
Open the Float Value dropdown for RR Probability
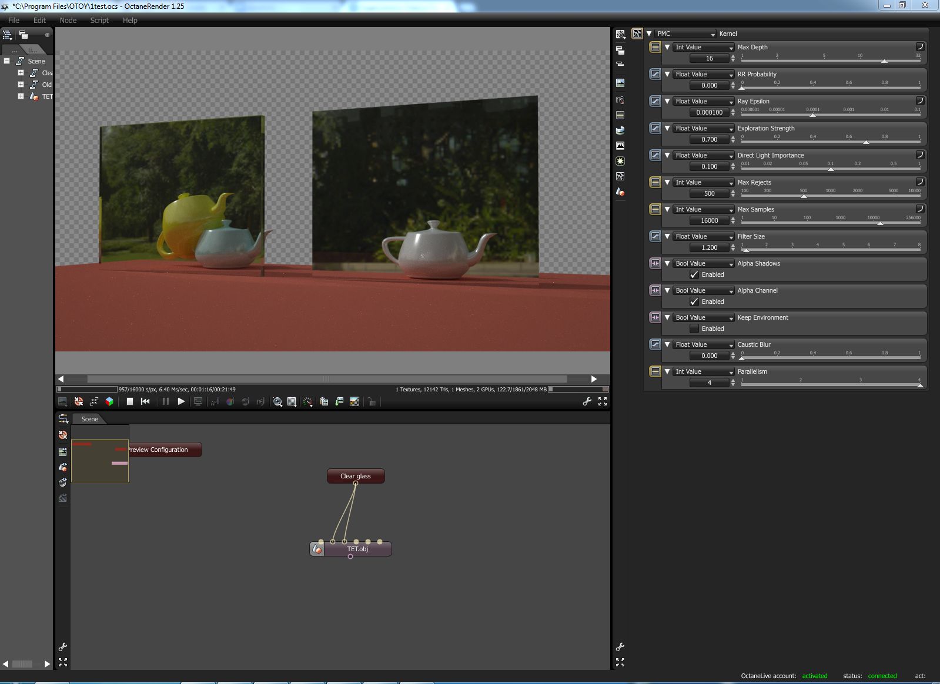tap(704, 74)
